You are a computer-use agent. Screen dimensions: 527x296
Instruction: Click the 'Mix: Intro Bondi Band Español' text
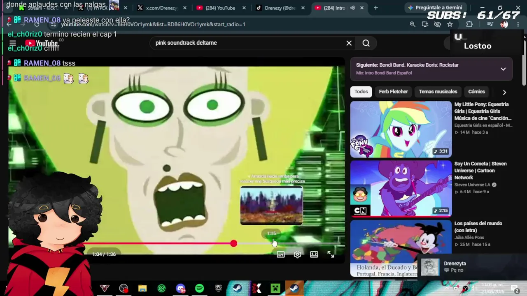384,73
